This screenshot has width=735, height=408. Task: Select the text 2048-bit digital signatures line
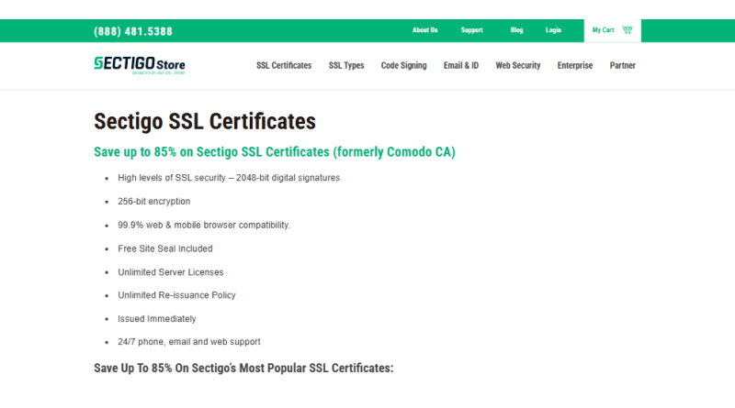click(229, 178)
